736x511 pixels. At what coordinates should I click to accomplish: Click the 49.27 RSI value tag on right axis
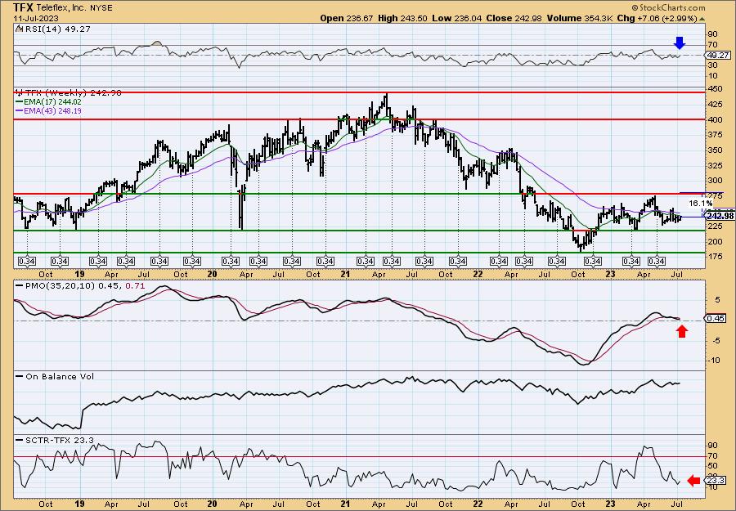(716, 56)
